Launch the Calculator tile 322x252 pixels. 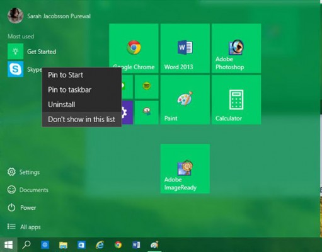[236, 100]
